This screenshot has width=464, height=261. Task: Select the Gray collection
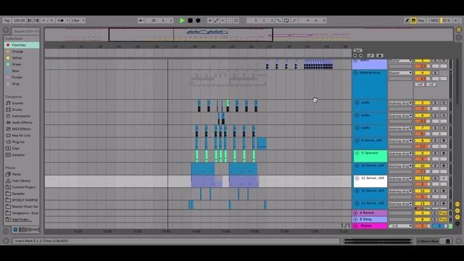coord(22,84)
